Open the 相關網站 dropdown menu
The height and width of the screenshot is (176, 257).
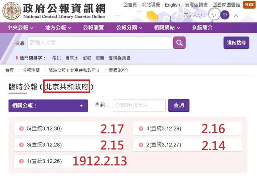[x=167, y=27]
